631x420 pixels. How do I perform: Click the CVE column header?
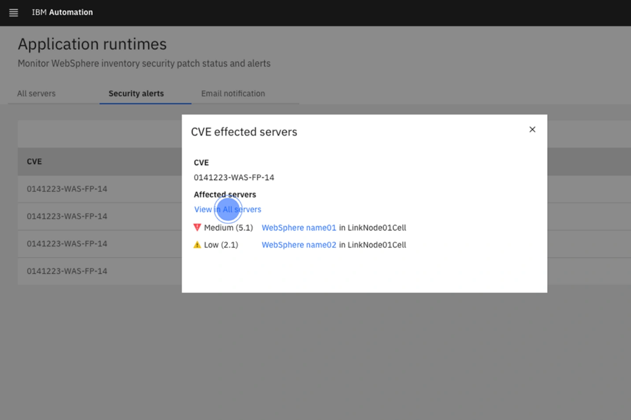(x=35, y=162)
